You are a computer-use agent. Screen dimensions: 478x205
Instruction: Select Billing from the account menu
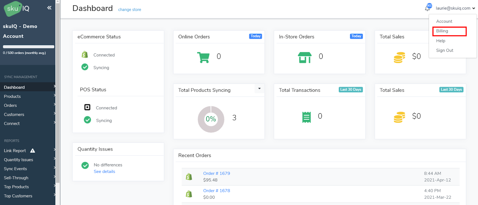pos(442,31)
